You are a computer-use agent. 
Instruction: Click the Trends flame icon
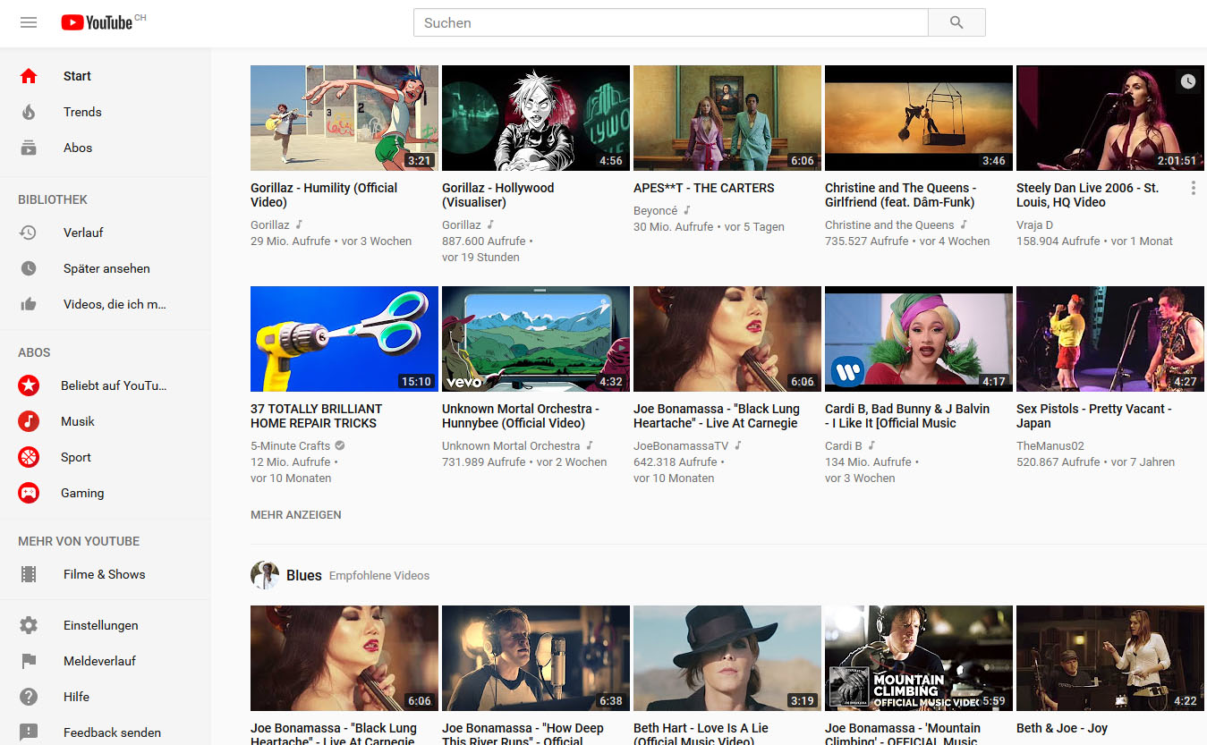[29, 112]
